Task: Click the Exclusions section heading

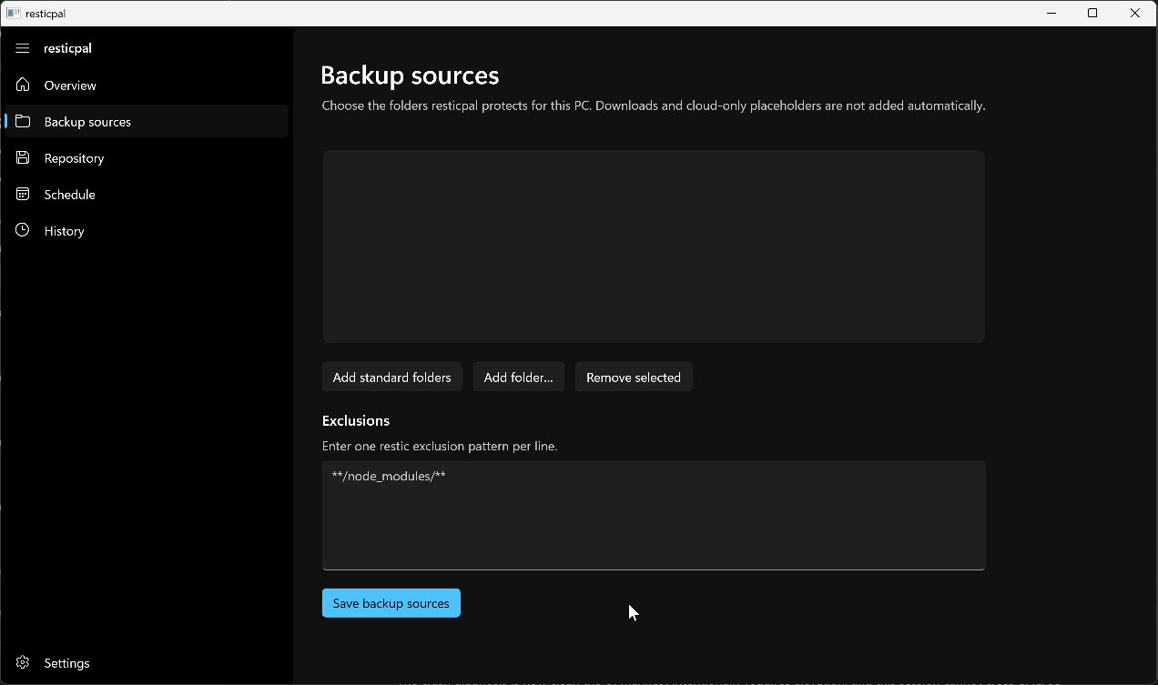Action: pyautogui.click(x=356, y=420)
